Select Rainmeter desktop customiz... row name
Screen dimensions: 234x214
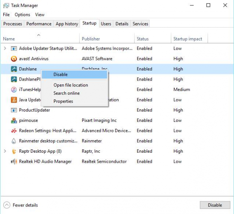[x=48, y=141]
